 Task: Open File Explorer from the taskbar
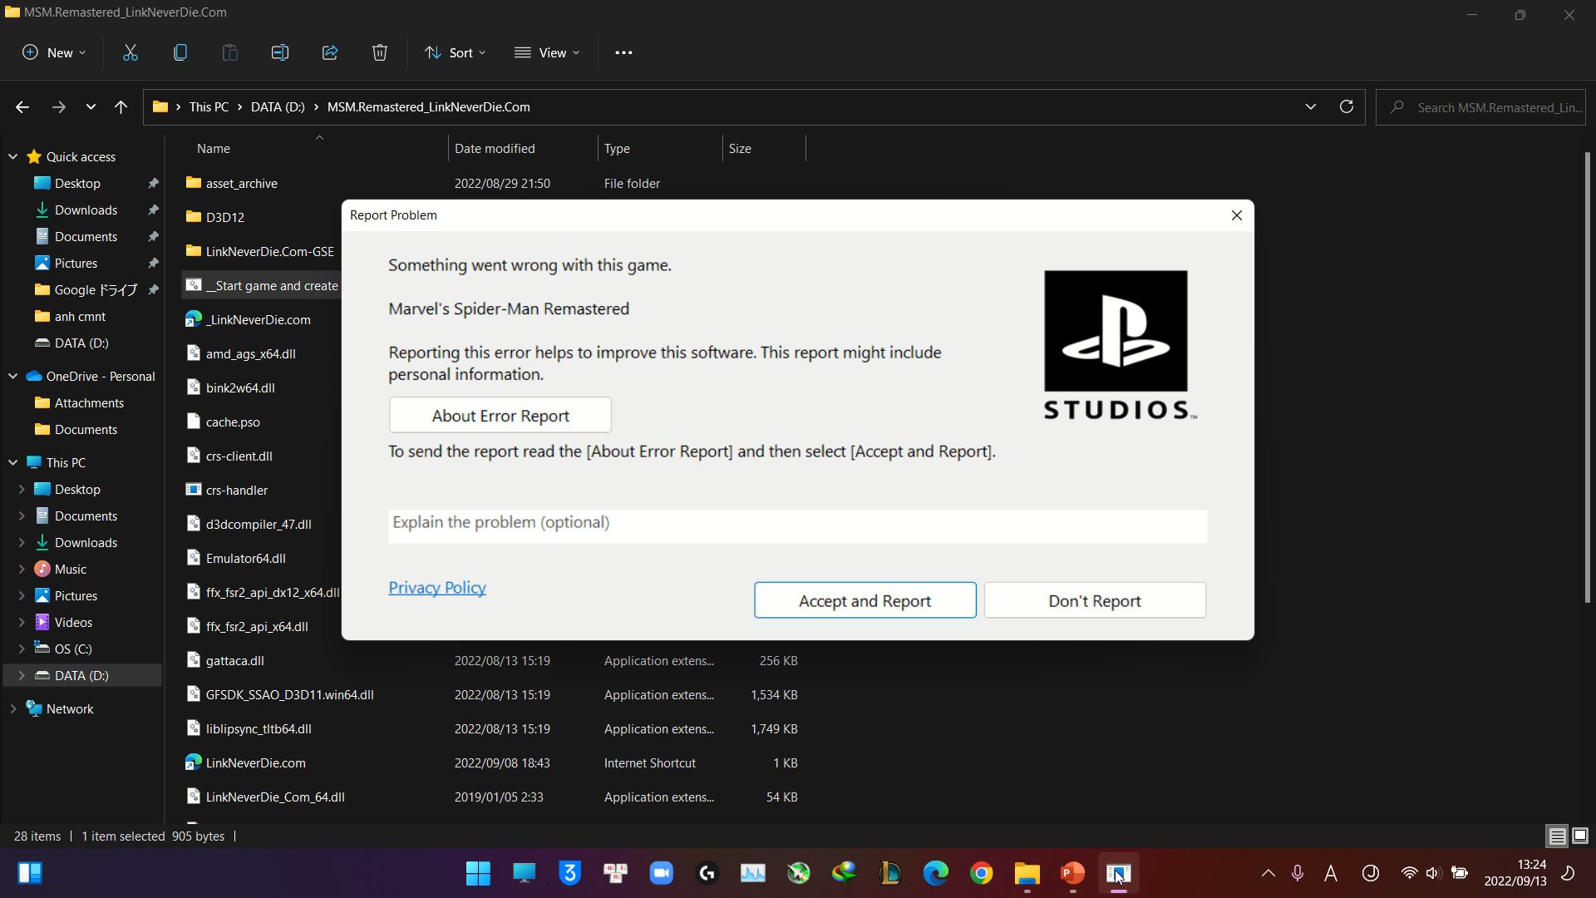pyautogui.click(x=1027, y=873)
